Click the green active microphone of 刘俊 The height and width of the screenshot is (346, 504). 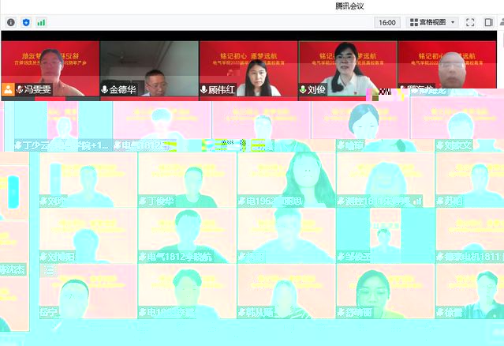pyautogui.click(x=303, y=89)
